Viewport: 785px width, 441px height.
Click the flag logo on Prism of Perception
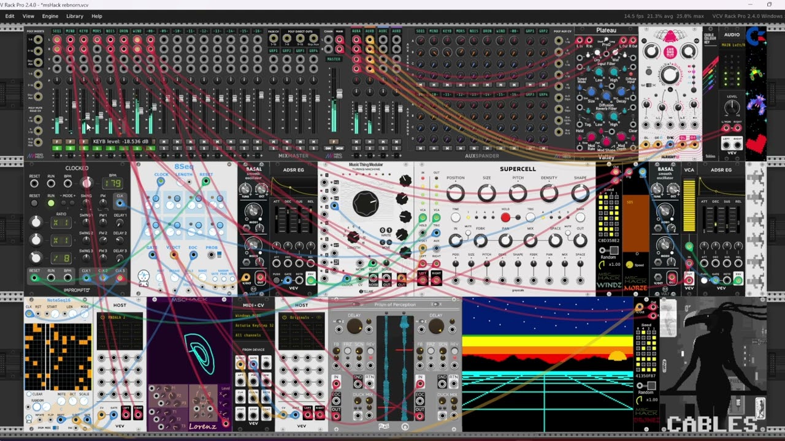pyautogui.click(x=385, y=426)
